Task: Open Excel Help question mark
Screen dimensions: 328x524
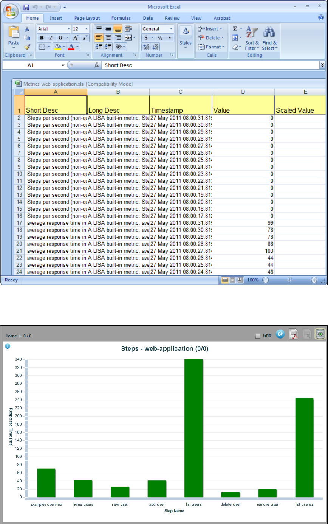Action: point(321,17)
